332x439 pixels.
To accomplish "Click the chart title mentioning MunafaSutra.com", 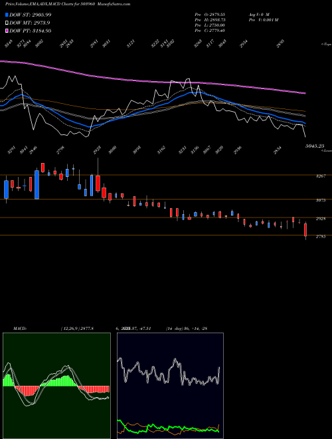I will 68,4.
